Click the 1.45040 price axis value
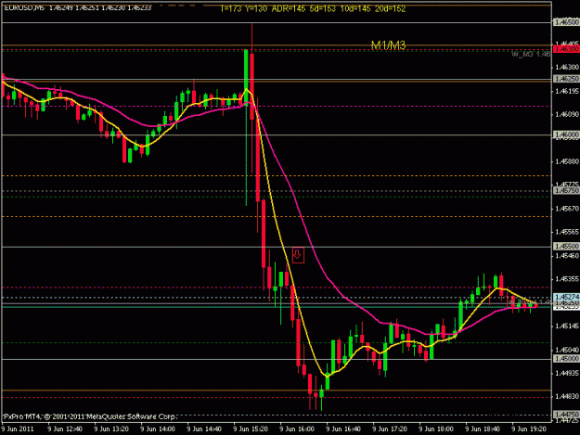Viewport: 580px width, 435px height. click(567, 350)
